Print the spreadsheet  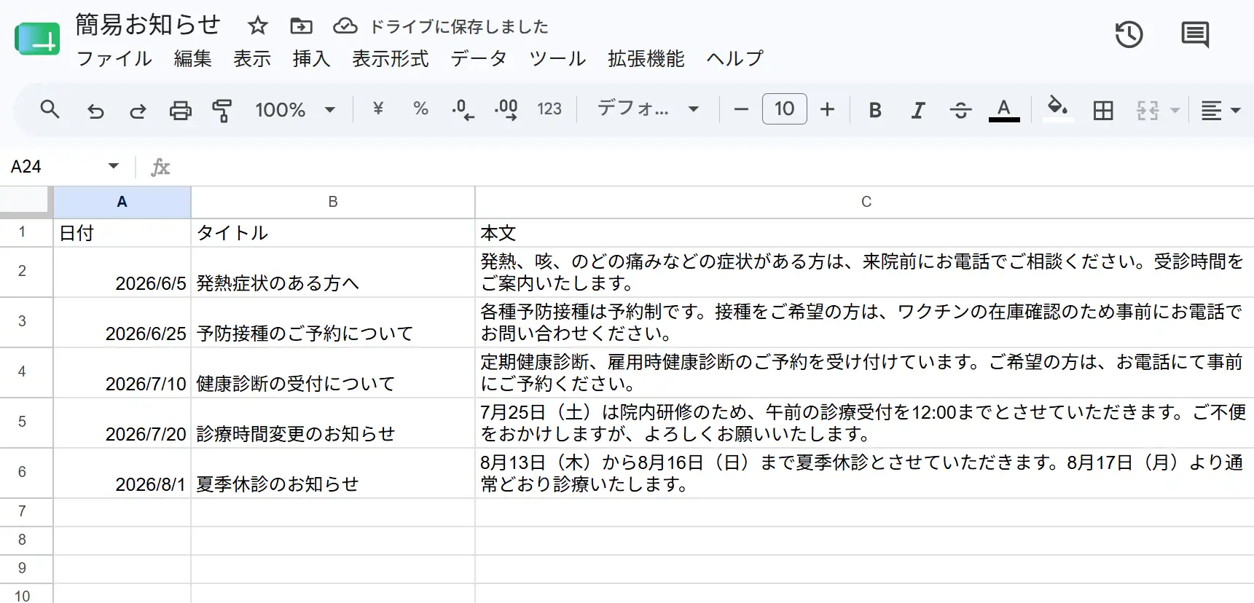pos(180,111)
